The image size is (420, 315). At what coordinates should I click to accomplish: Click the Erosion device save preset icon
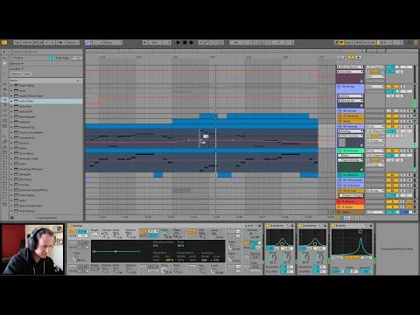click(x=371, y=226)
